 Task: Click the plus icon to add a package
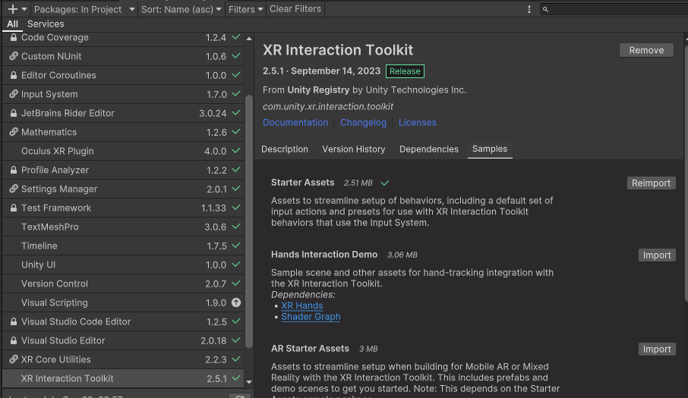(x=12, y=9)
